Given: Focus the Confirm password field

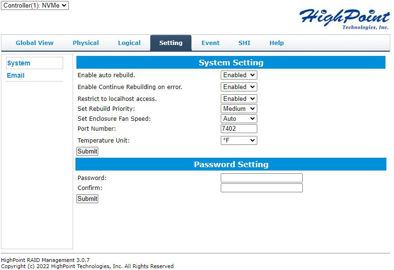Looking at the screenshot, I should point(262,188).
